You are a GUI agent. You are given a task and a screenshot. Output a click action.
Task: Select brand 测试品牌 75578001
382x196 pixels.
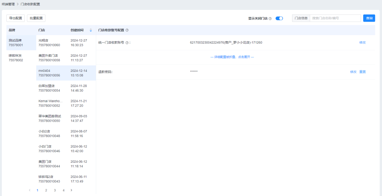click(21, 43)
